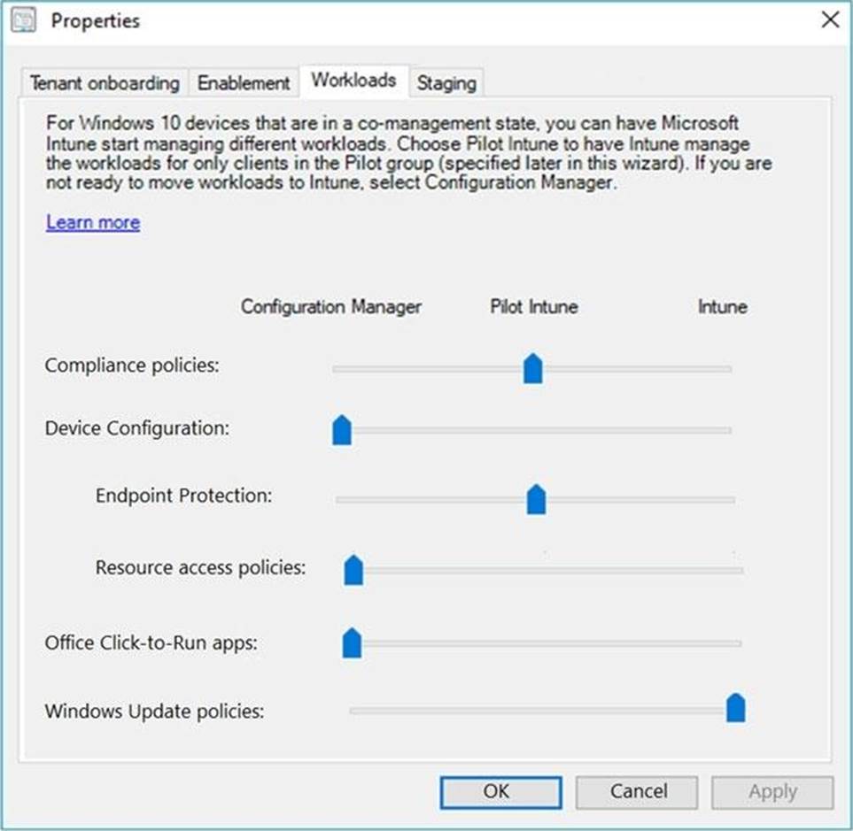
Task: Click the Compliance policies slider thumb
Action: coord(532,368)
